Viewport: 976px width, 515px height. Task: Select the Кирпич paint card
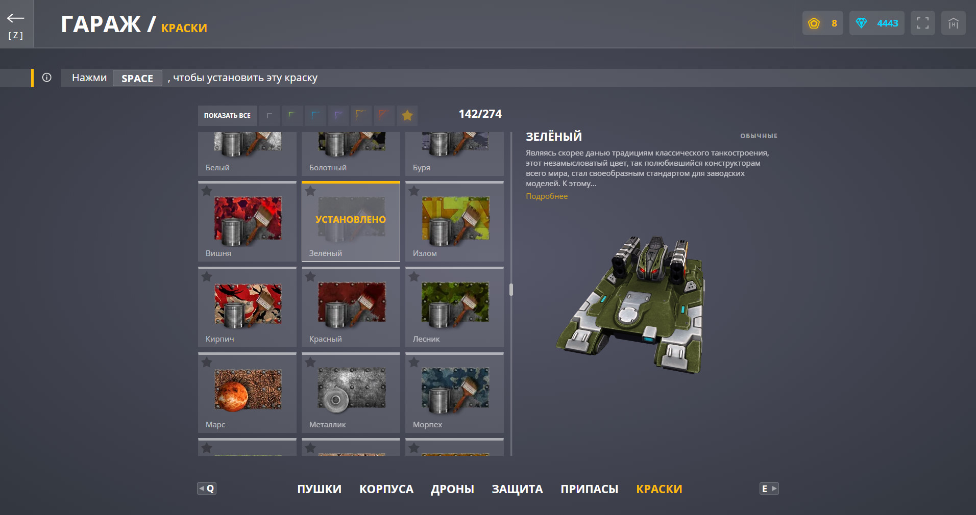coord(247,307)
